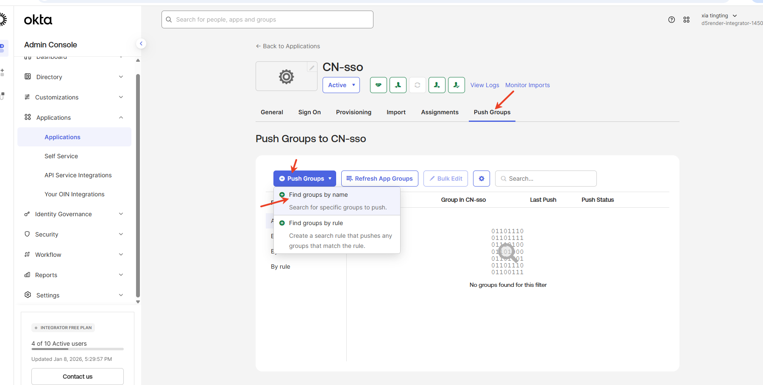Click the user-with-checkmark icon before View Logs
This screenshot has width=763, height=385.
pyautogui.click(x=456, y=85)
